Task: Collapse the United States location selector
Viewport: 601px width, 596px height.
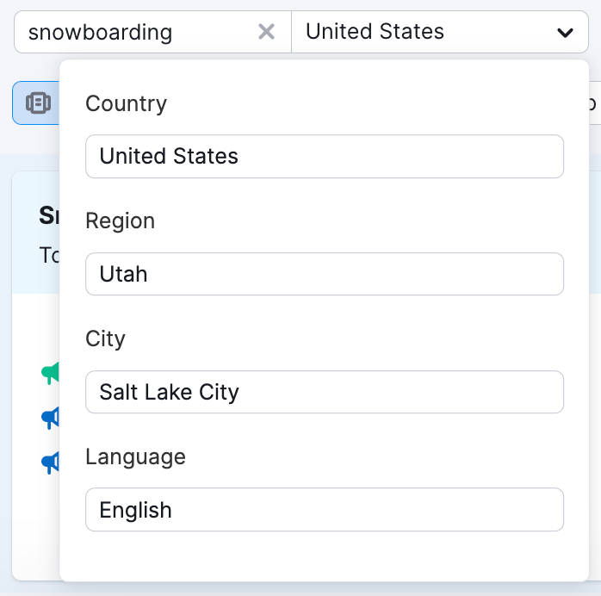Action: [x=439, y=33]
